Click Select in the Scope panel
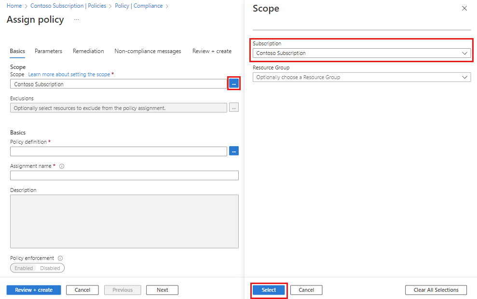Image resolution: width=477 pixels, height=299 pixels. pos(269,290)
